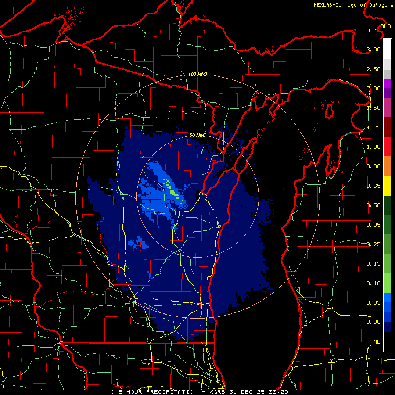The width and height of the screenshot is (395, 395).
Task: Select the 1.00 legend value
Action: coord(373,147)
